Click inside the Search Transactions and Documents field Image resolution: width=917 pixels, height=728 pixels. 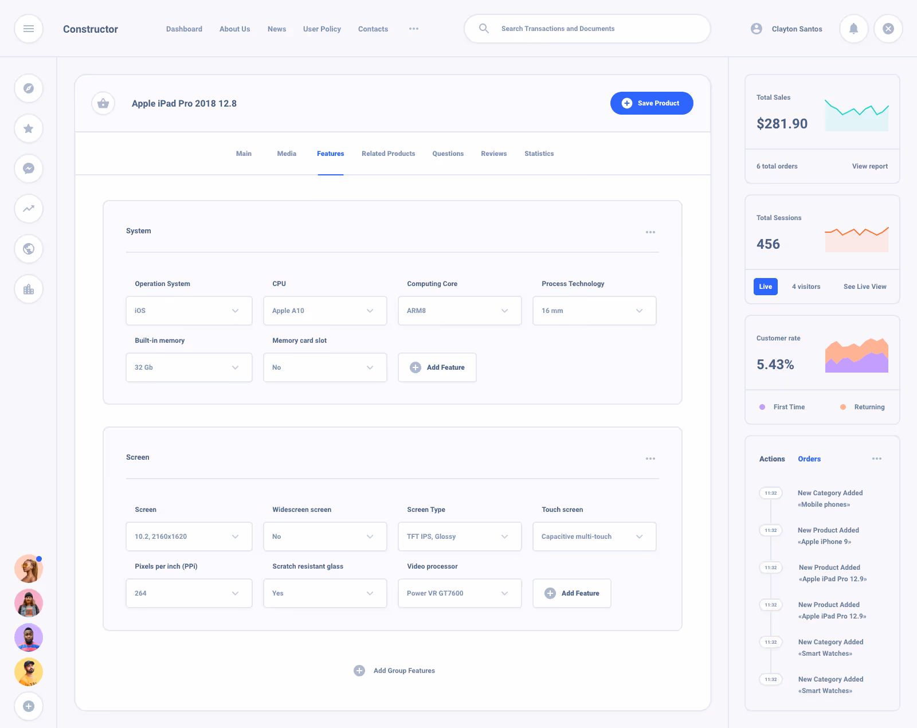coord(587,29)
